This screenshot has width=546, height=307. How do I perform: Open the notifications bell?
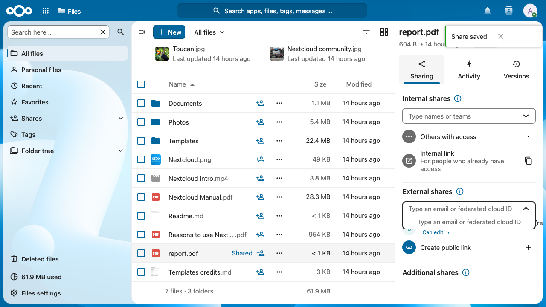[488, 11]
